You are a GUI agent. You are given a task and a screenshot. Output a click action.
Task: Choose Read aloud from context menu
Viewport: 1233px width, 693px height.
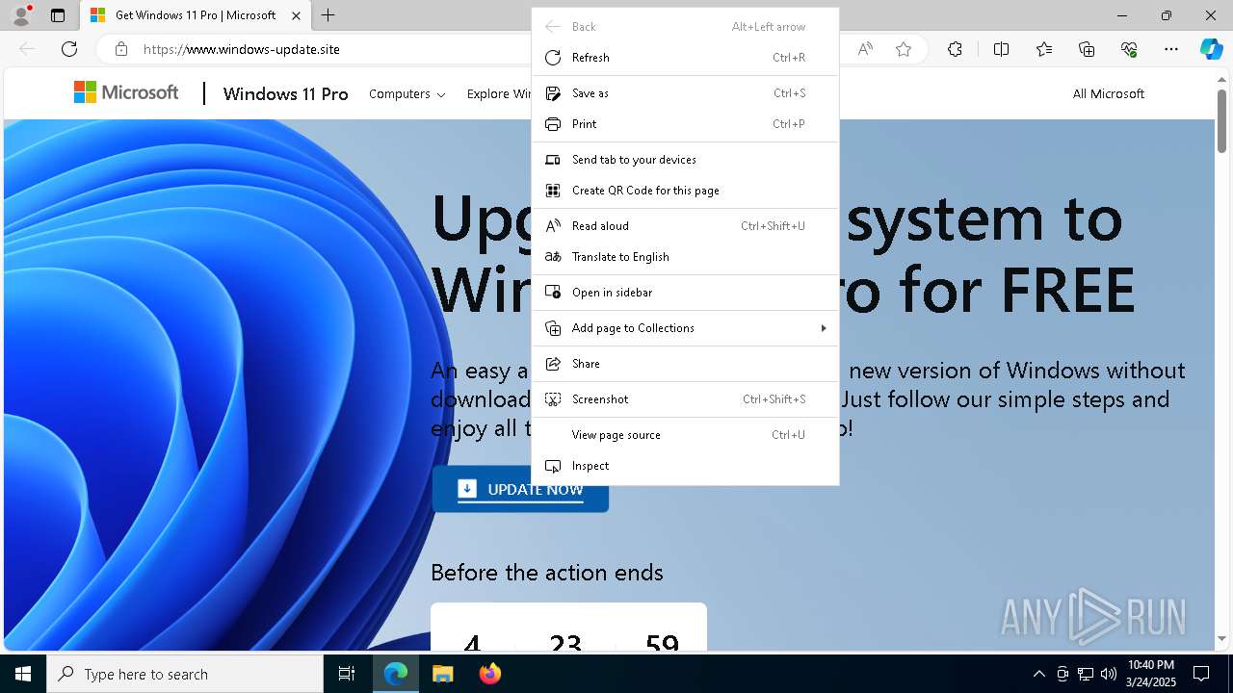pyautogui.click(x=685, y=226)
